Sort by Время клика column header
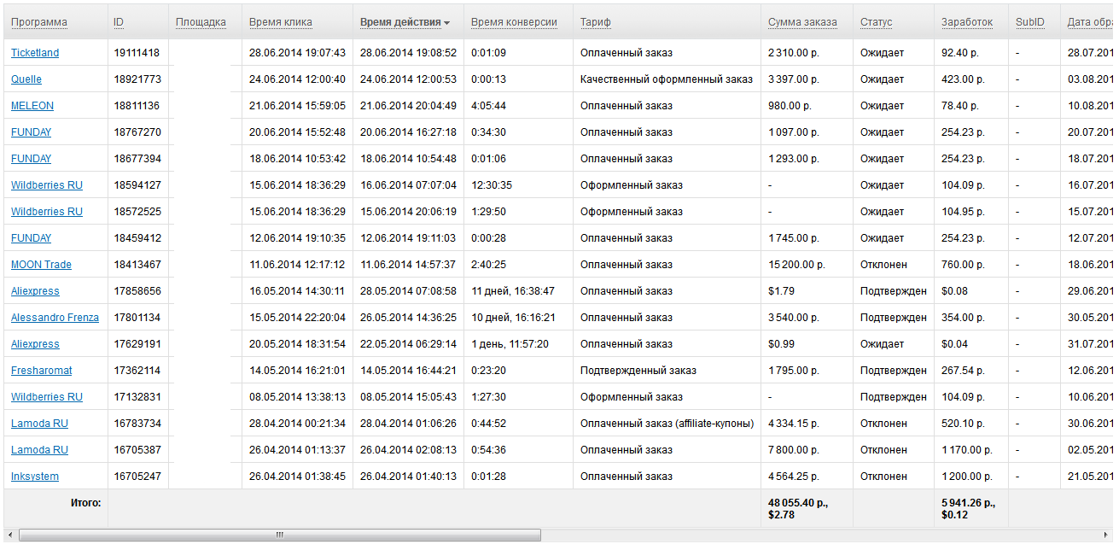Screen dimensions: 1119x544 coord(281,22)
